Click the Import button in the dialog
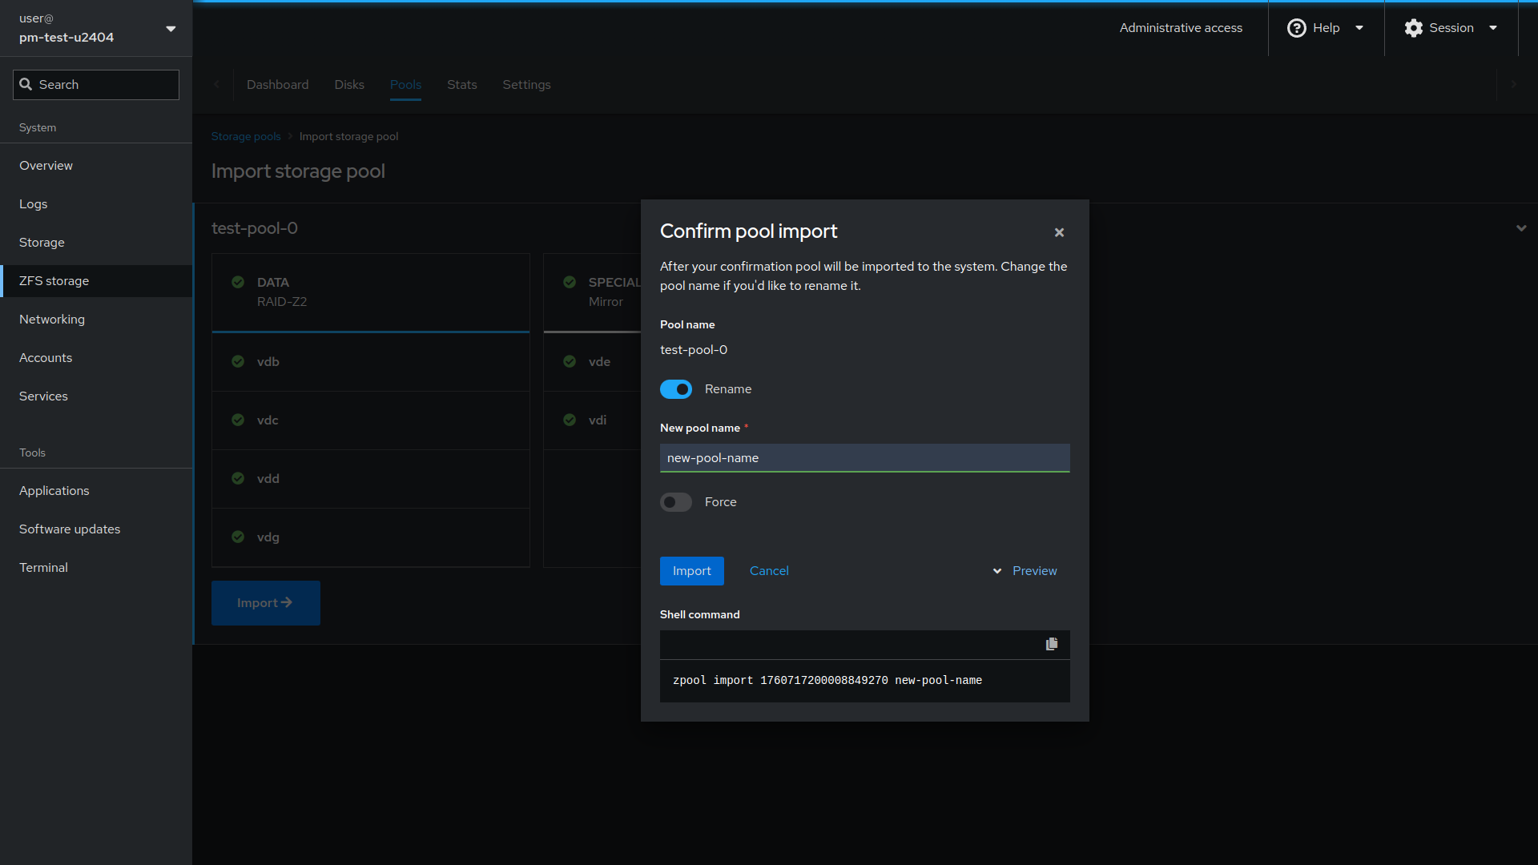The image size is (1538, 865). click(692, 571)
